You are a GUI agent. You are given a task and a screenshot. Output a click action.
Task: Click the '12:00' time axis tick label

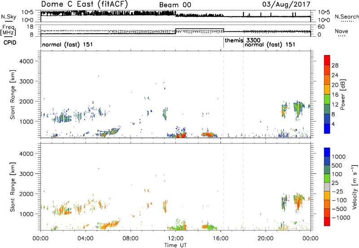point(175,239)
